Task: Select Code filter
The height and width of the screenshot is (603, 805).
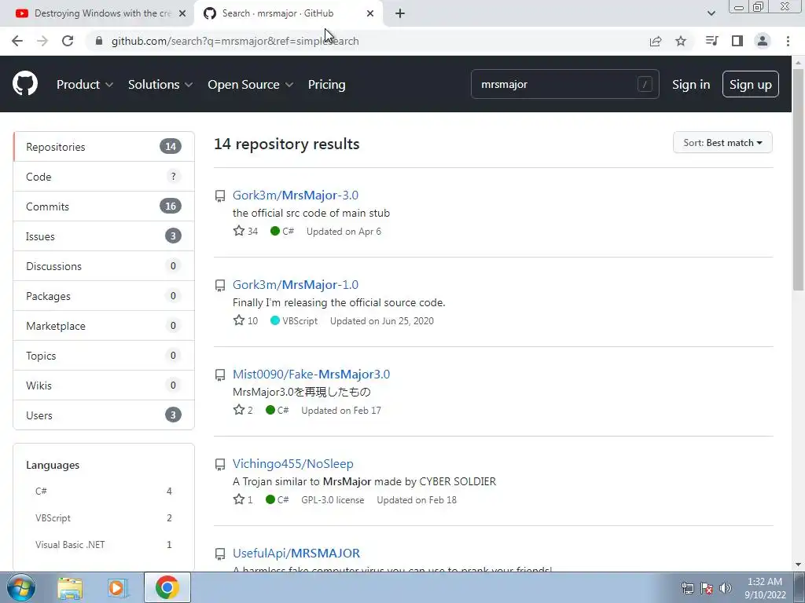Action: tap(104, 177)
